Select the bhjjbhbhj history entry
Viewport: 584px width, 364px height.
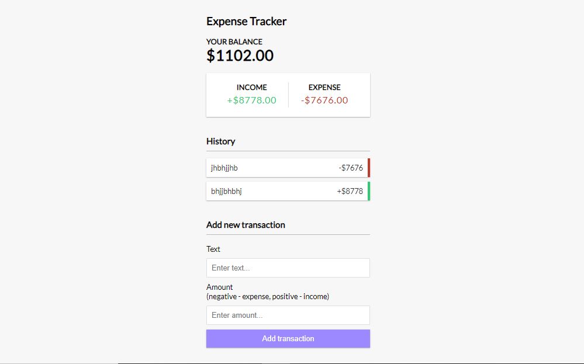[x=288, y=191]
